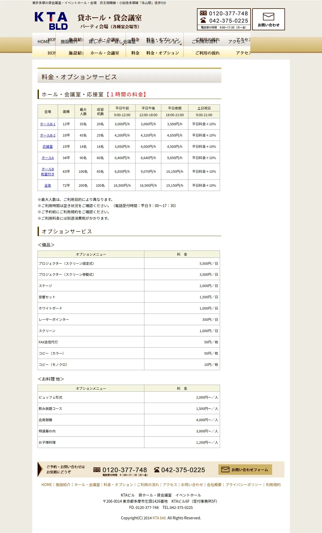Click the 4,000円～／人 price for 会席御膳
The height and width of the screenshot is (533, 322).
coord(182,420)
